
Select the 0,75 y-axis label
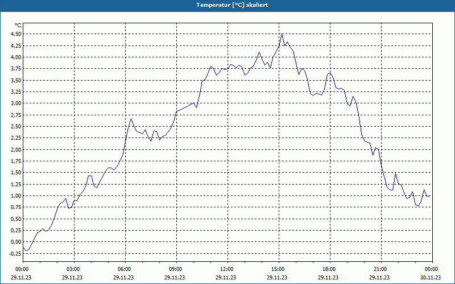[16, 207]
